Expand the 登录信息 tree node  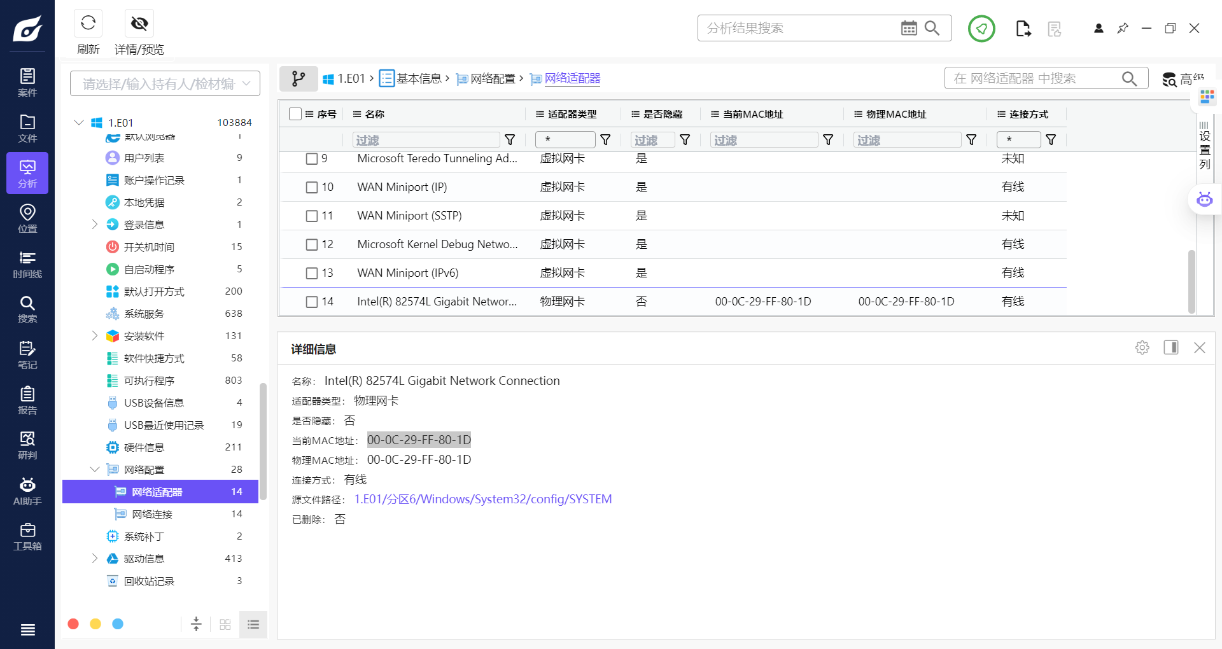(95, 224)
